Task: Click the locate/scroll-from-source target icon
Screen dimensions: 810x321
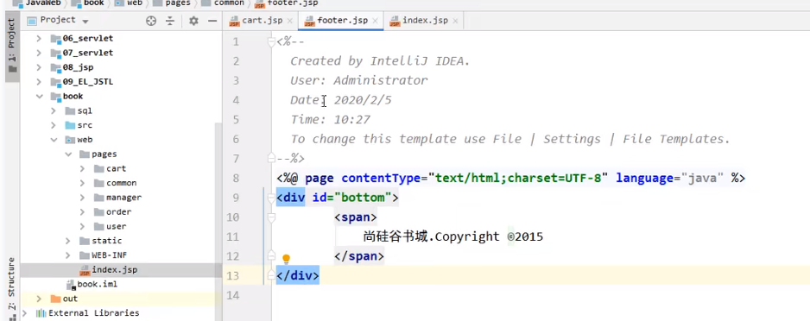Action: tap(151, 21)
